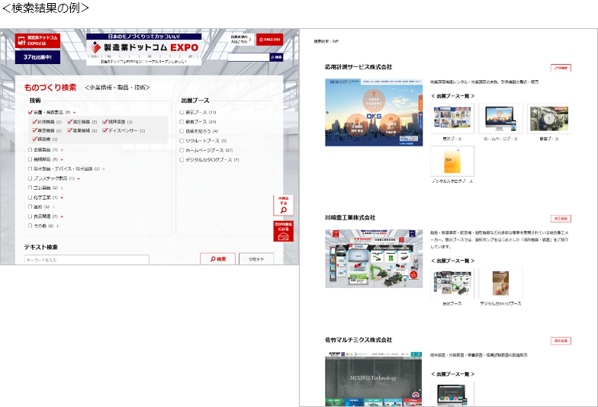Open 佐竹マルチミクス株式会社 company title
The height and width of the screenshot is (407, 598).
coord(358,340)
